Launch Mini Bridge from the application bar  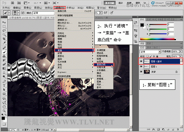(19, 3)
